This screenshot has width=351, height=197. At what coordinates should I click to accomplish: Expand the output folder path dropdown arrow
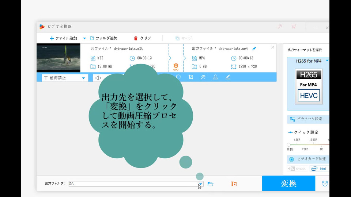[201, 184]
